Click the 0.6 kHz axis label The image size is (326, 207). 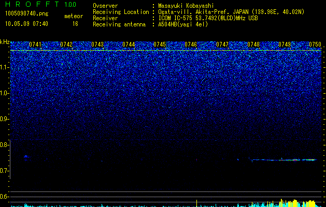(x=5, y=197)
